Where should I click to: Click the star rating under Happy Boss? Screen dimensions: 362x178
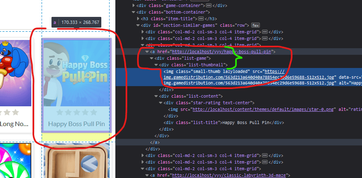coord(77,112)
